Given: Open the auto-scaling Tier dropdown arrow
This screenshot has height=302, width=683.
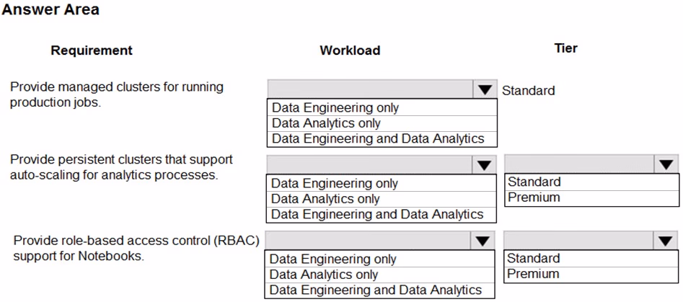Looking at the screenshot, I should (x=666, y=164).
